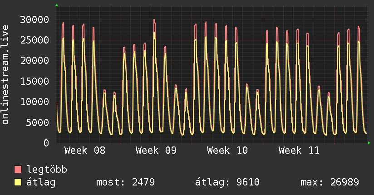
Task: Click the green arrow atop the y-axis
Action: [x=57, y=5]
